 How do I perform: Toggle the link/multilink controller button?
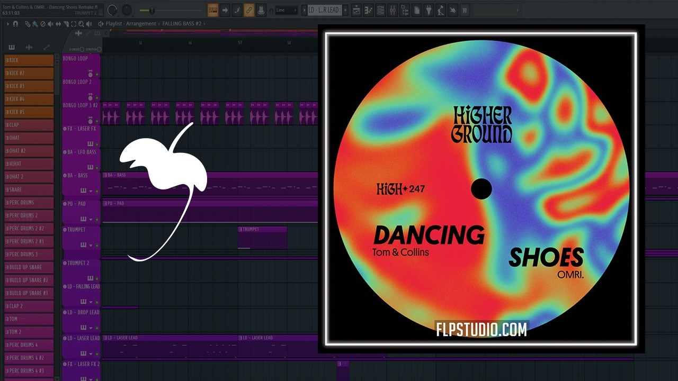coord(249,10)
